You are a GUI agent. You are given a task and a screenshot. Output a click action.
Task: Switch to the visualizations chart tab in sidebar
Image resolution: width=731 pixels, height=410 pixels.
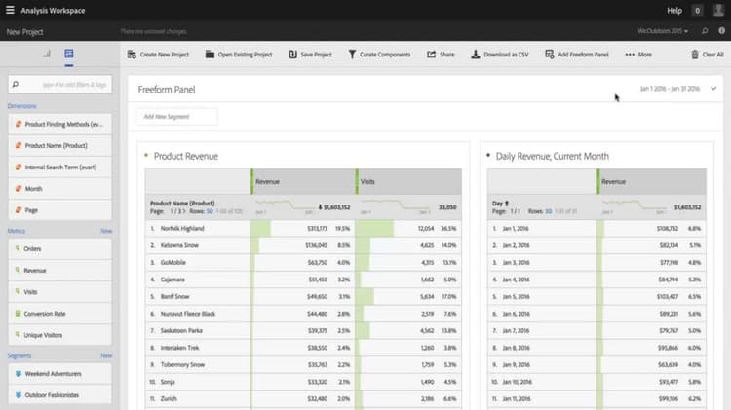click(47, 54)
